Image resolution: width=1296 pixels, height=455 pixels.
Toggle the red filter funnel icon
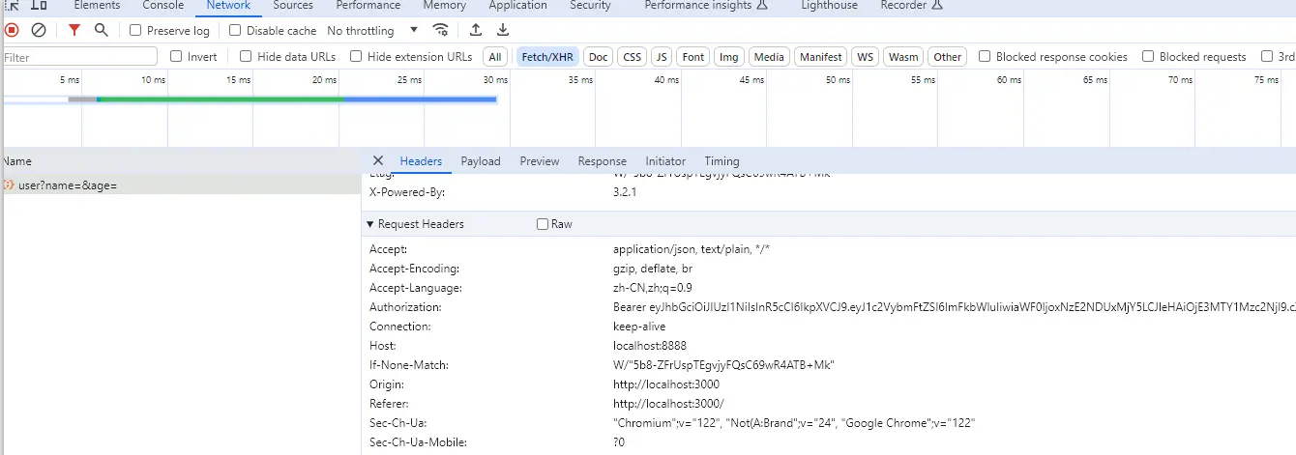pyautogui.click(x=74, y=31)
